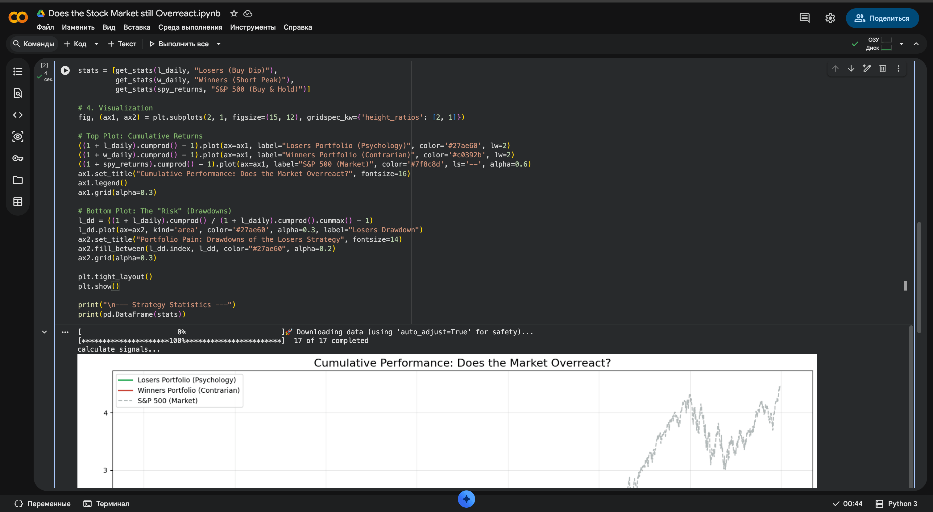The image size is (933, 512).
Task: Open the find and replace sidebar icon
Action: [x=18, y=93]
